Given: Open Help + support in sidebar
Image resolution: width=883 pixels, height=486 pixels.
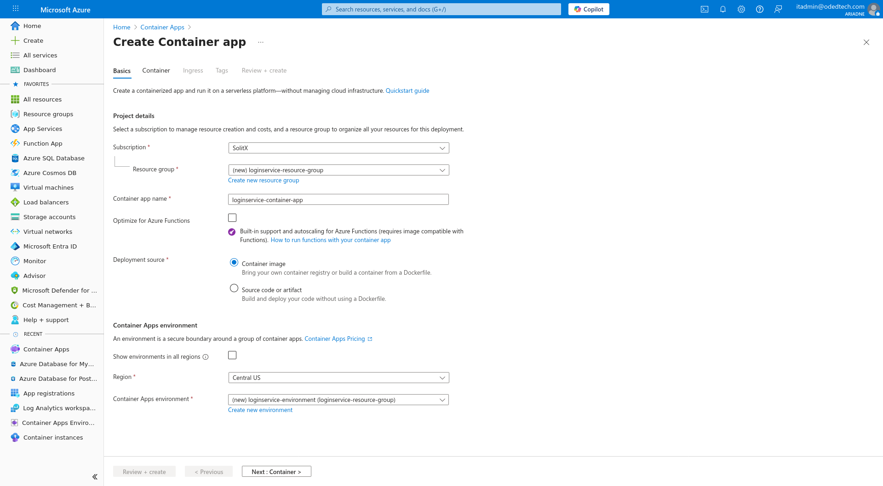Looking at the screenshot, I should coord(46,320).
